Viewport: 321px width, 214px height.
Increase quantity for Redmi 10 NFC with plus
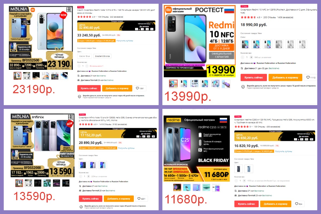click(251, 57)
